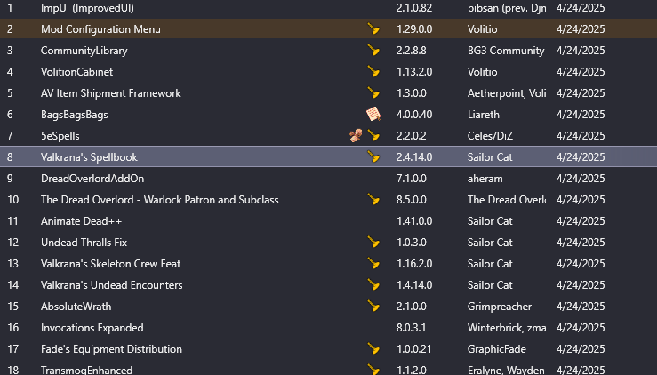Click the yellow tool icon beside Valkrana's Undead Encounters

click(x=373, y=285)
